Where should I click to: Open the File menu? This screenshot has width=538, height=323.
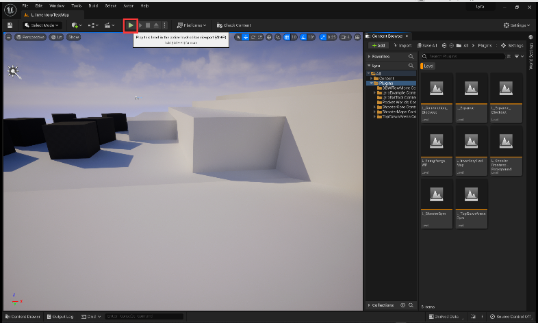(x=25, y=6)
